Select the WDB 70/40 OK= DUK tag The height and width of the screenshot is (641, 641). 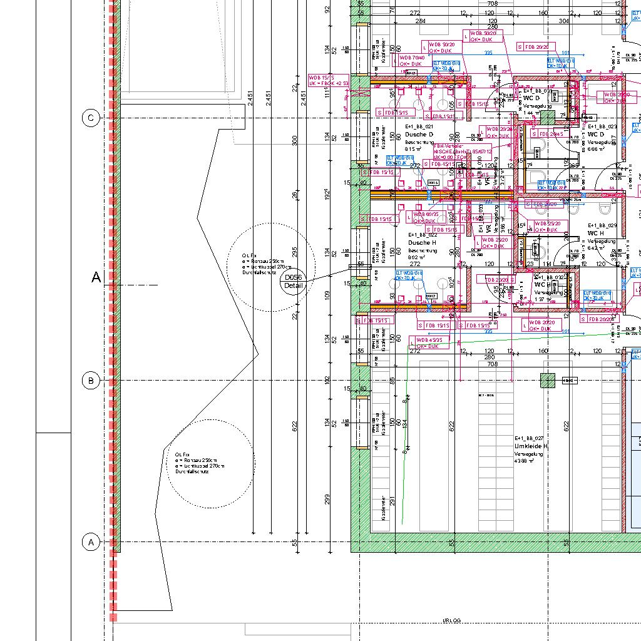coord(412,61)
